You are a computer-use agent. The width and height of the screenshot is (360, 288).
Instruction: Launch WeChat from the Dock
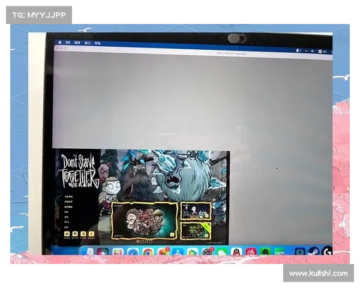pyautogui.click(x=222, y=252)
